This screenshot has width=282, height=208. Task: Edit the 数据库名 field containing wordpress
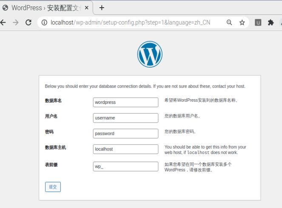coord(126,102)
